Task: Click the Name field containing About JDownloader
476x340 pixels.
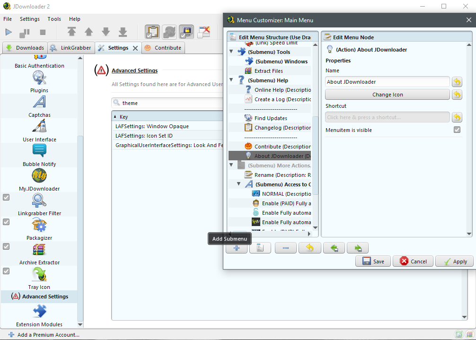Action: tap(388, 82)
